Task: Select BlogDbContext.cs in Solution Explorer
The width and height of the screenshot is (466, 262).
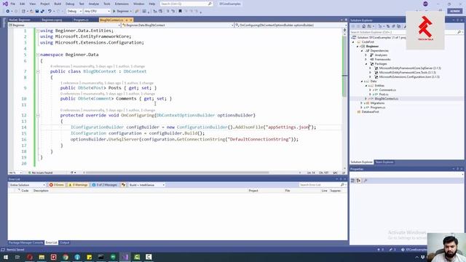Action: pyautogui.click(x=387, y=99)
